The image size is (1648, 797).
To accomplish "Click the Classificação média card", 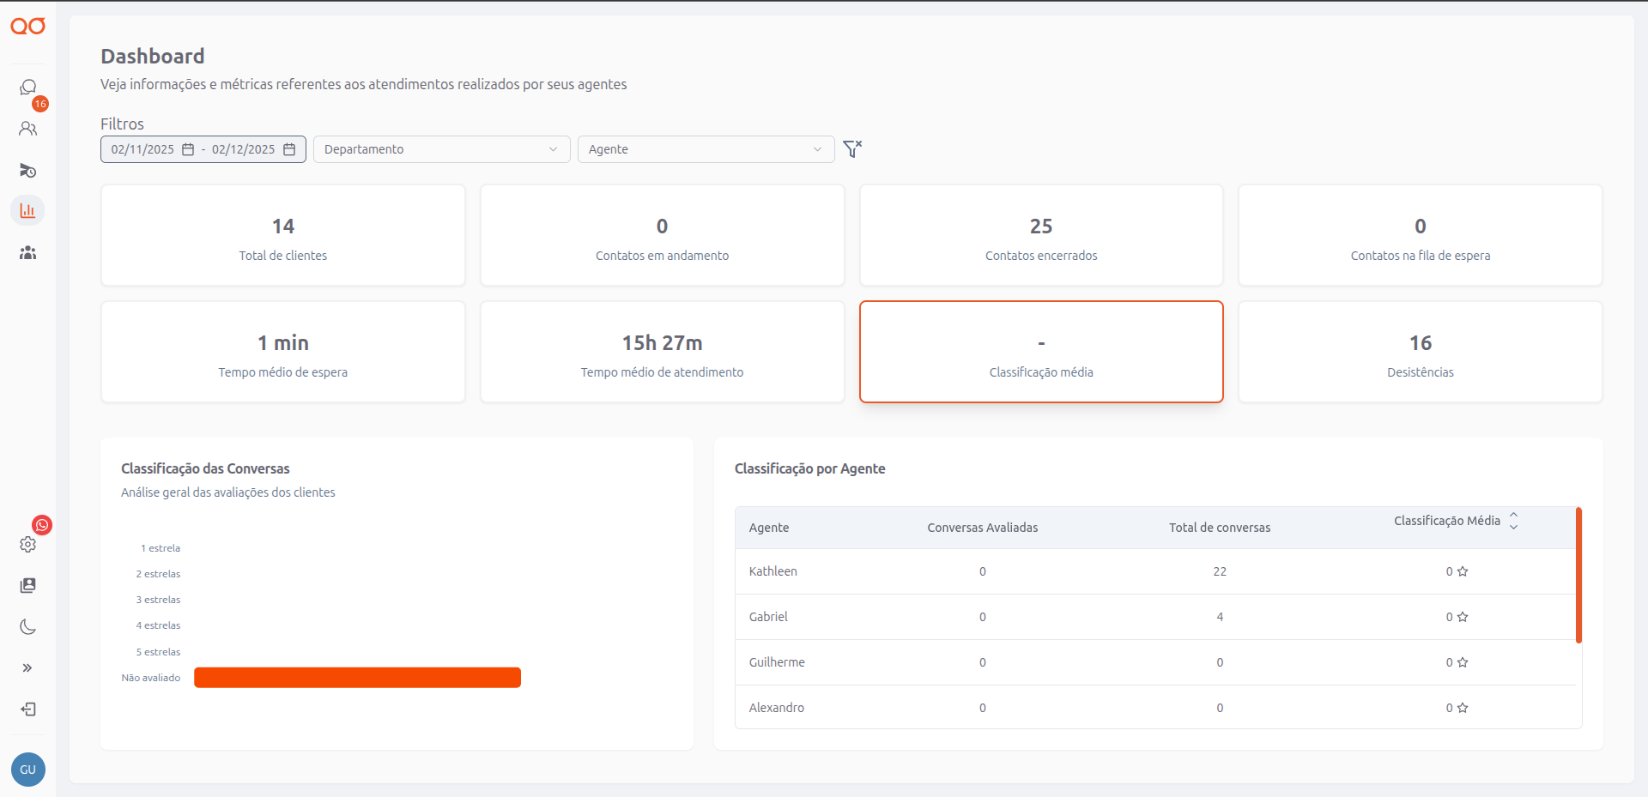I will [x=1040, y=352].
